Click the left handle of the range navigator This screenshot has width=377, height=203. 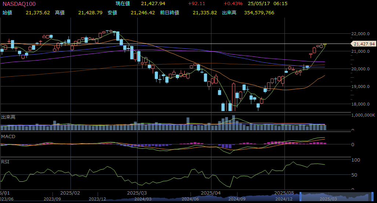tap(300, 196)
